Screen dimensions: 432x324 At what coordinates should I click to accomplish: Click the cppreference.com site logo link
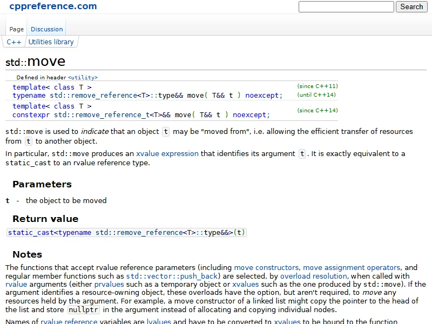pyautogui.click(x=53, y=6)
